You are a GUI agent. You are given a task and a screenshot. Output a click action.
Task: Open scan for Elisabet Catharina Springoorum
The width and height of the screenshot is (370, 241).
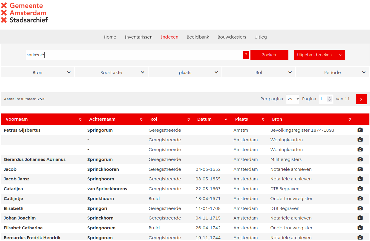coord(360,228)
